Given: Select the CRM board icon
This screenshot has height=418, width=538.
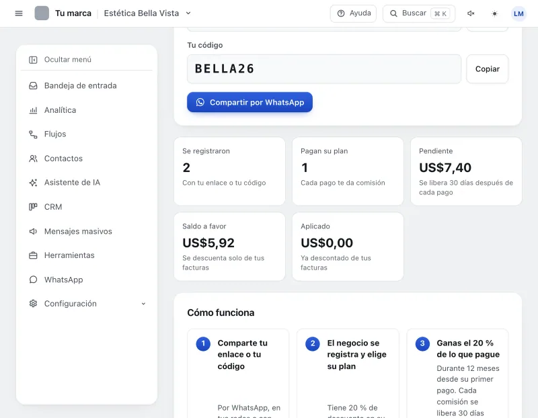Looking at the screenshot, I should (33, 207).
